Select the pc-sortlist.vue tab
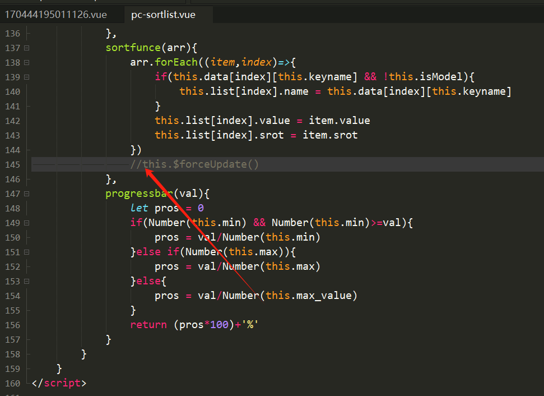The height and width of the screenshot is (396, 544). (x=163, y=15)
